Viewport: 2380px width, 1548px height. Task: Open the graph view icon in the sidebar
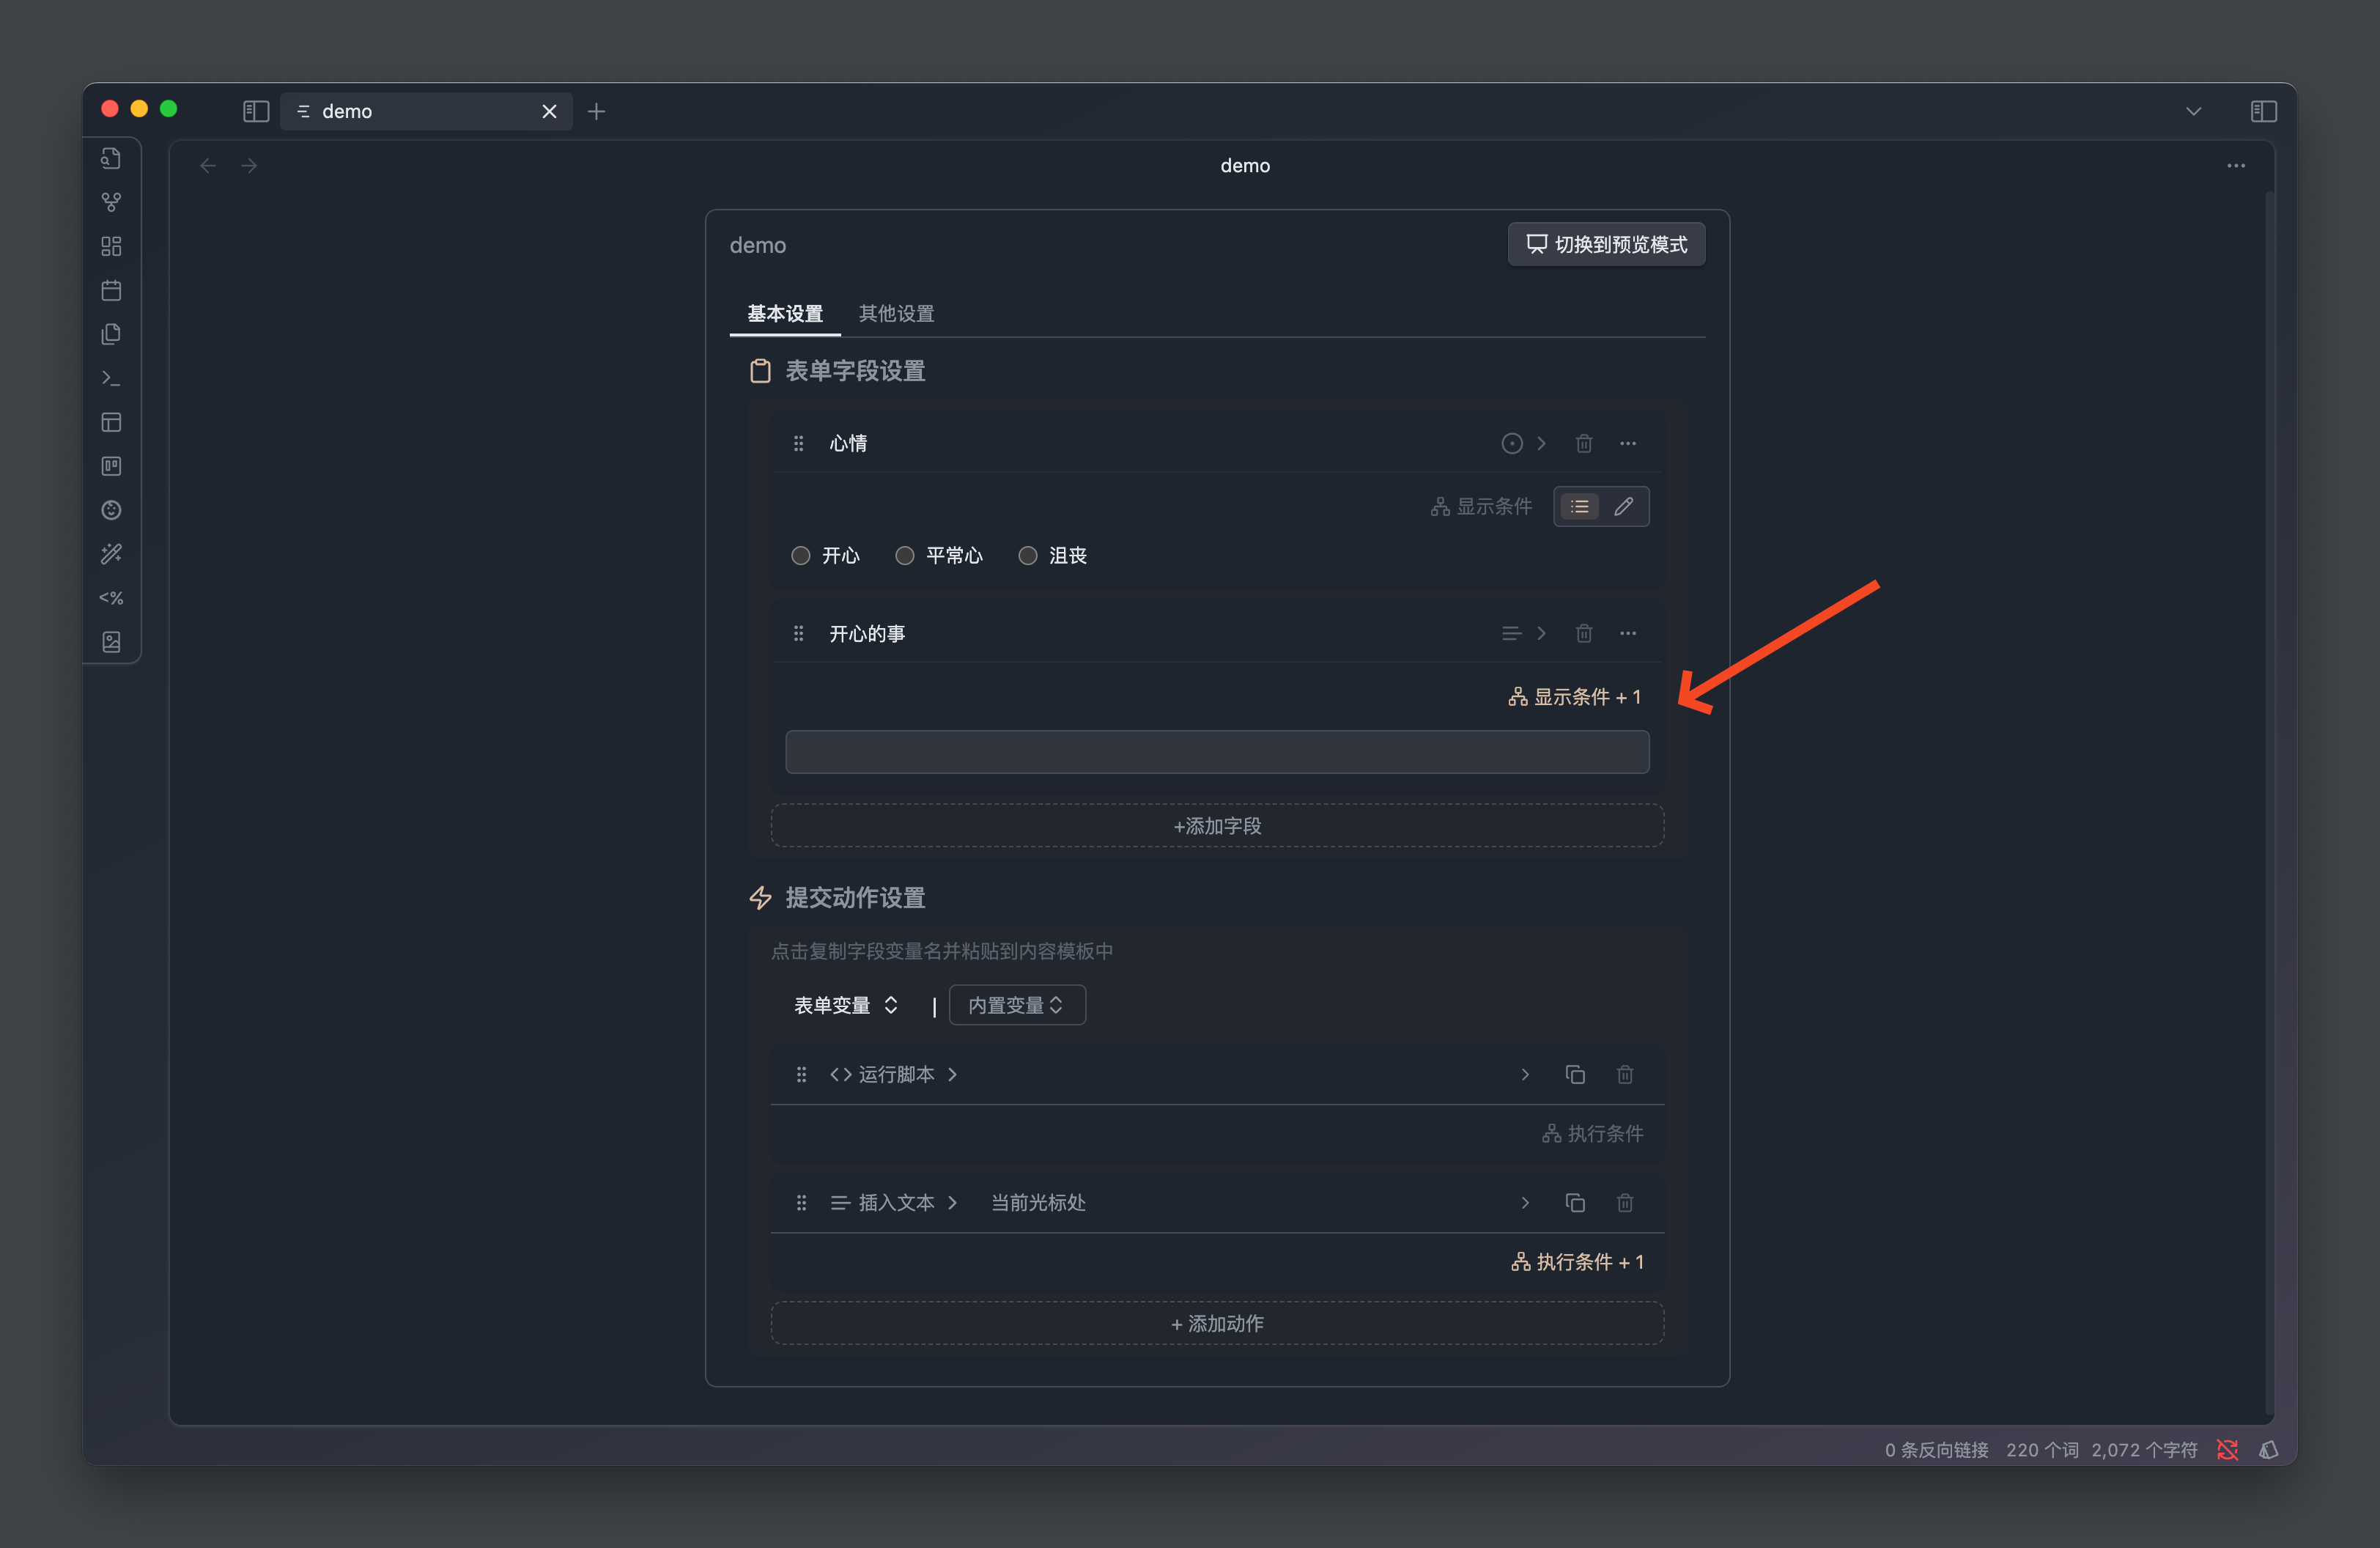pyautogui.click(x=111, y=202)
